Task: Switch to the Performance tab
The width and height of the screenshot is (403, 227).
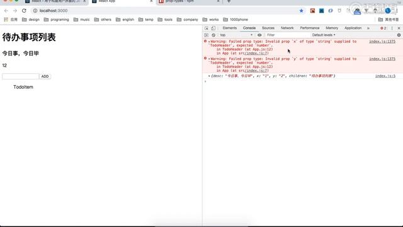Action: [310, 28]
